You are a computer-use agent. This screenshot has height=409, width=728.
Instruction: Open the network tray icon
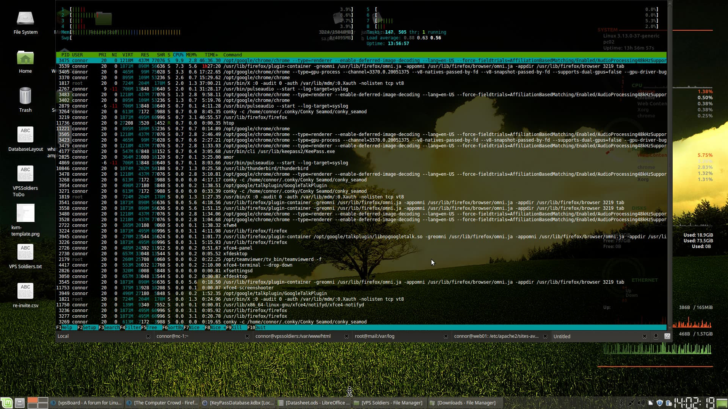pos(631,403)
